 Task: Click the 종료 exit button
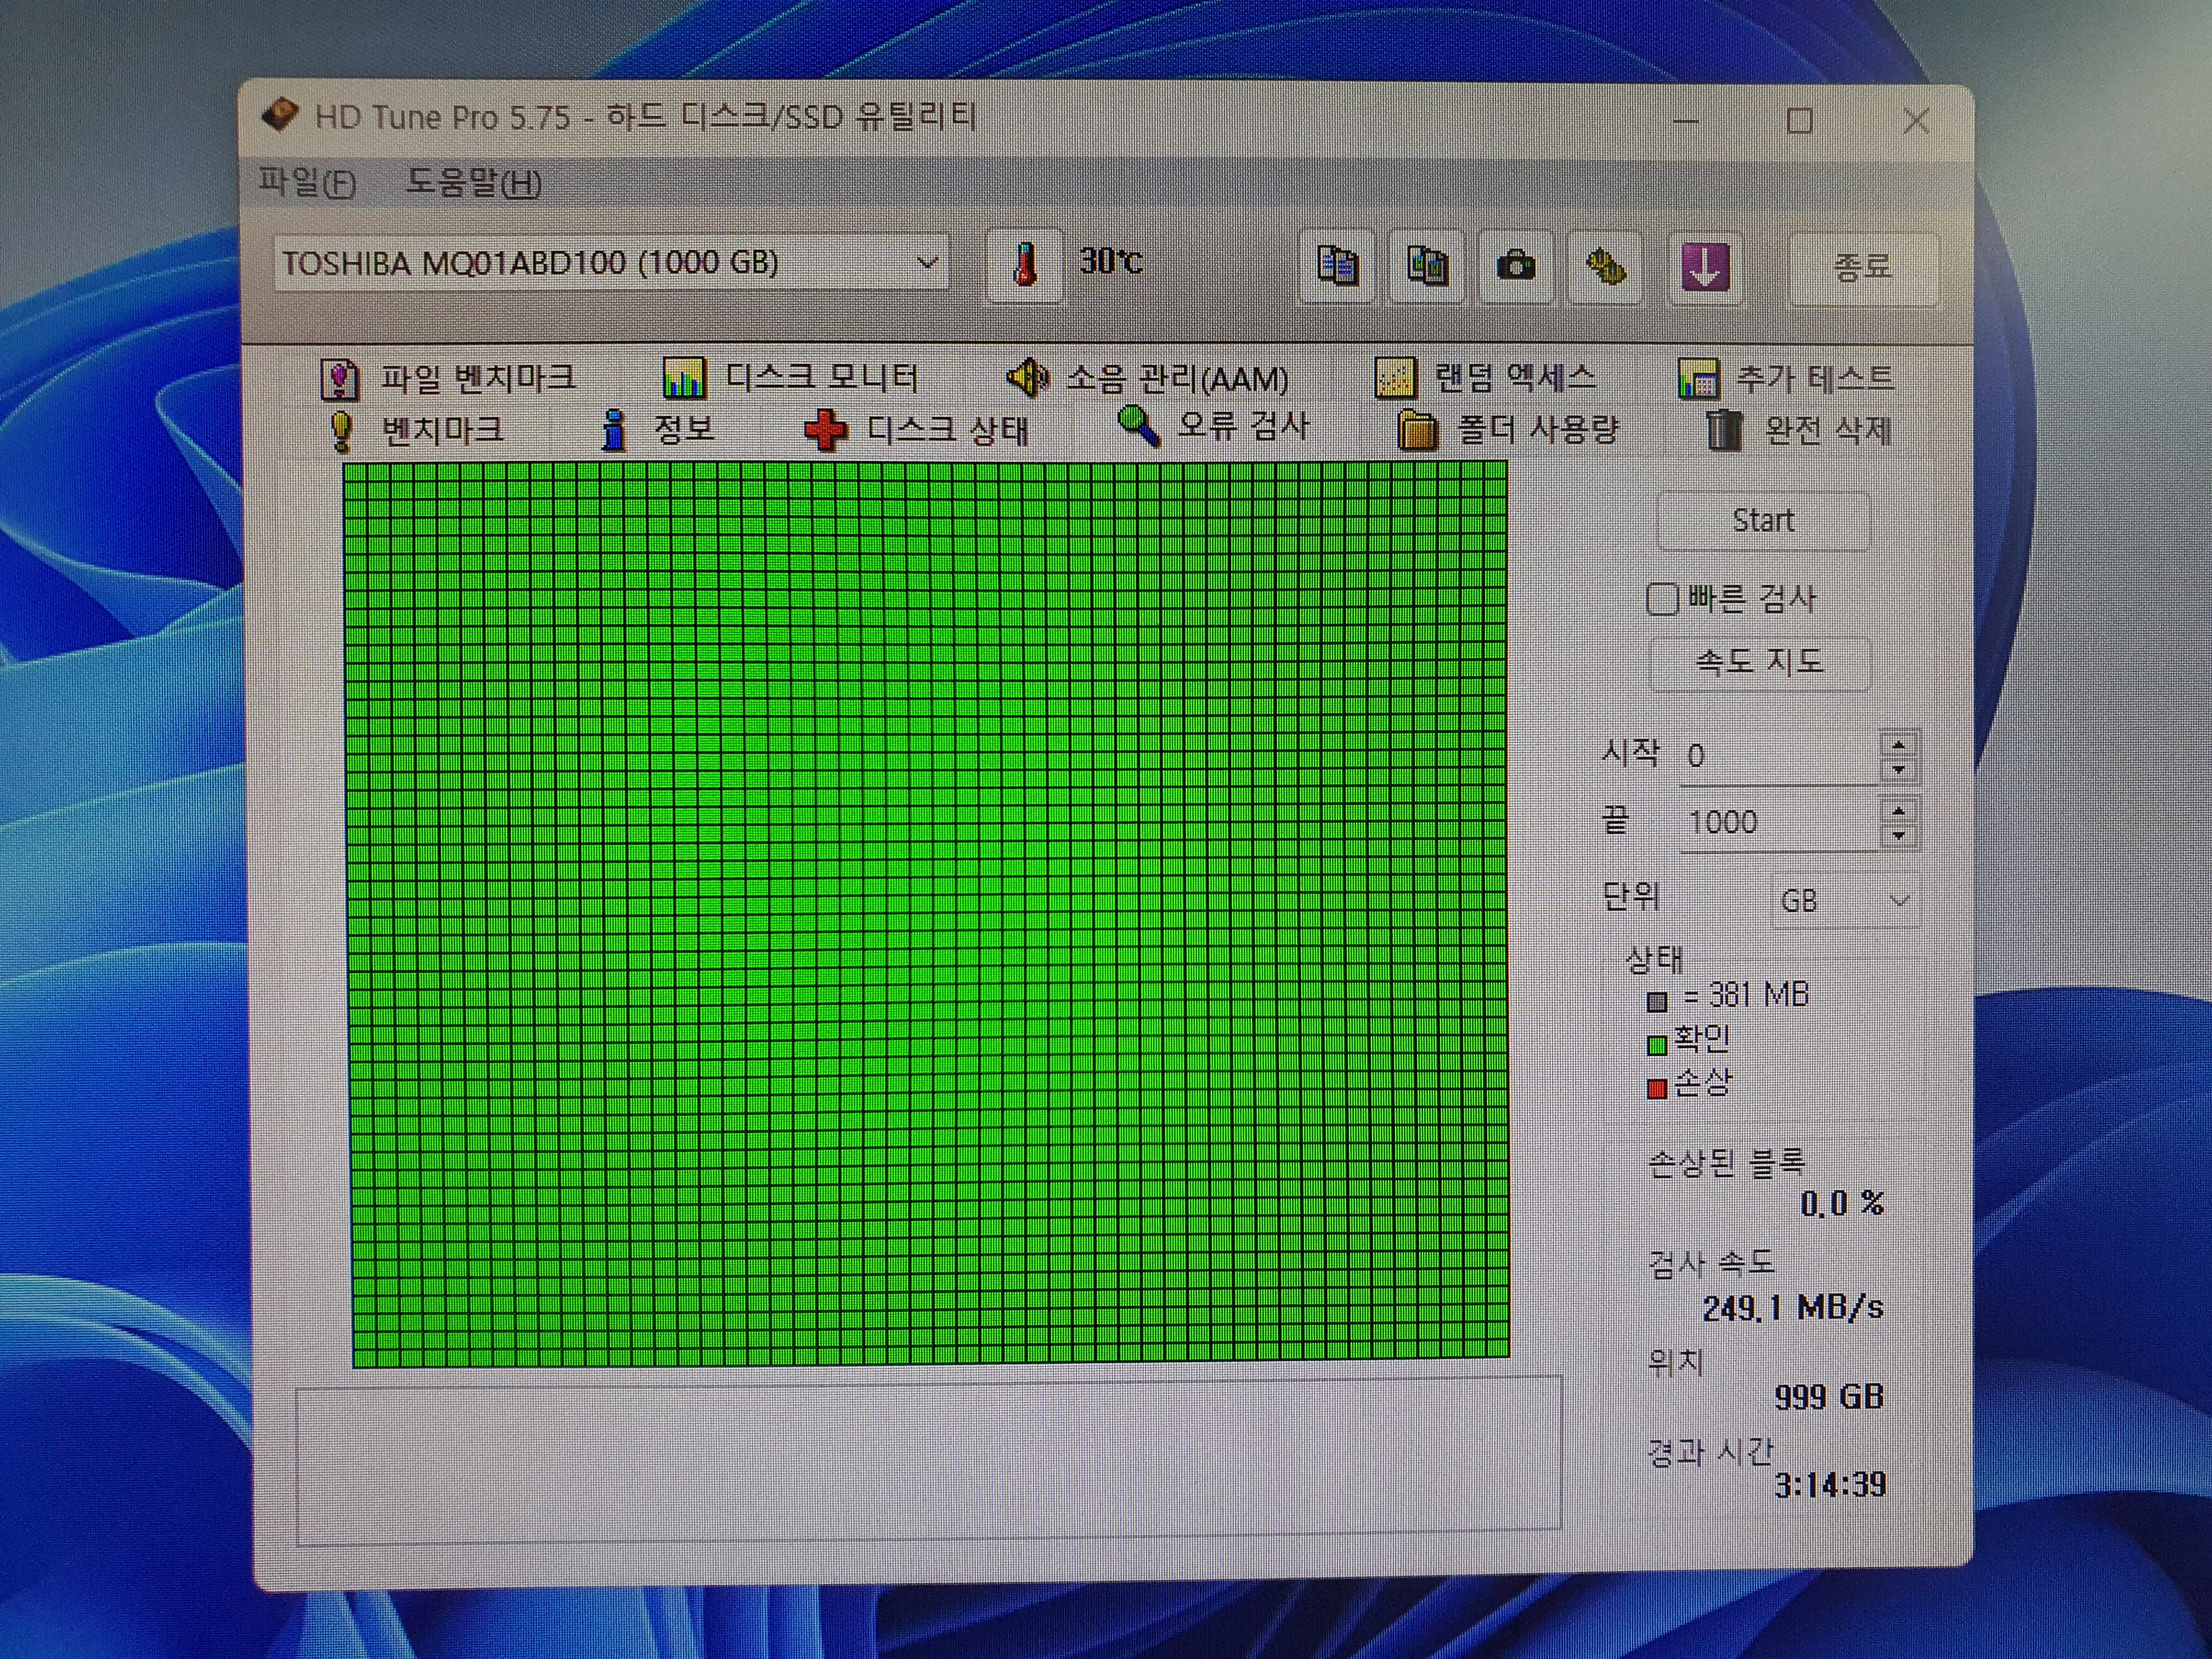(x=1862, y=268)
